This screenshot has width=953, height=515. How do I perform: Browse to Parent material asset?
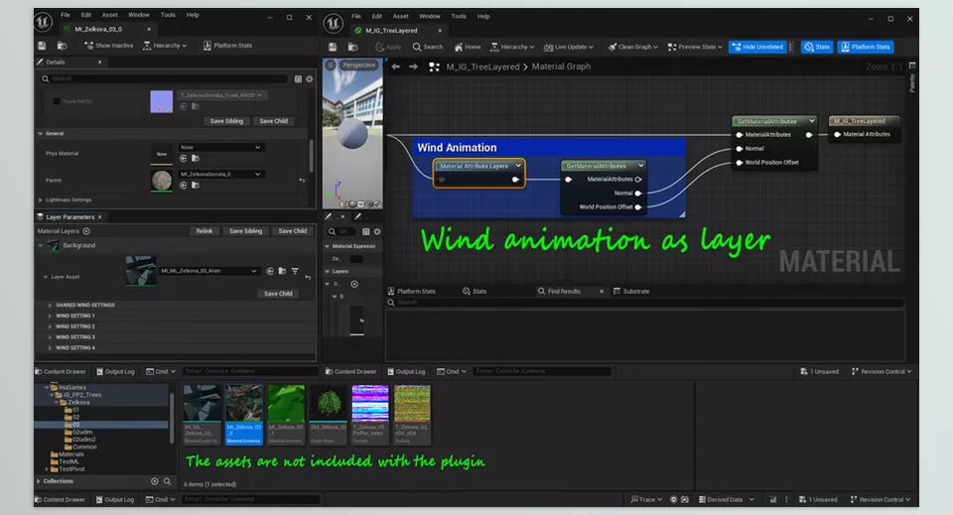[x=196, y=186]
